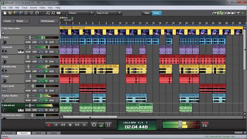Click the master volume slider
247x139 pixels.
(181, 125)
